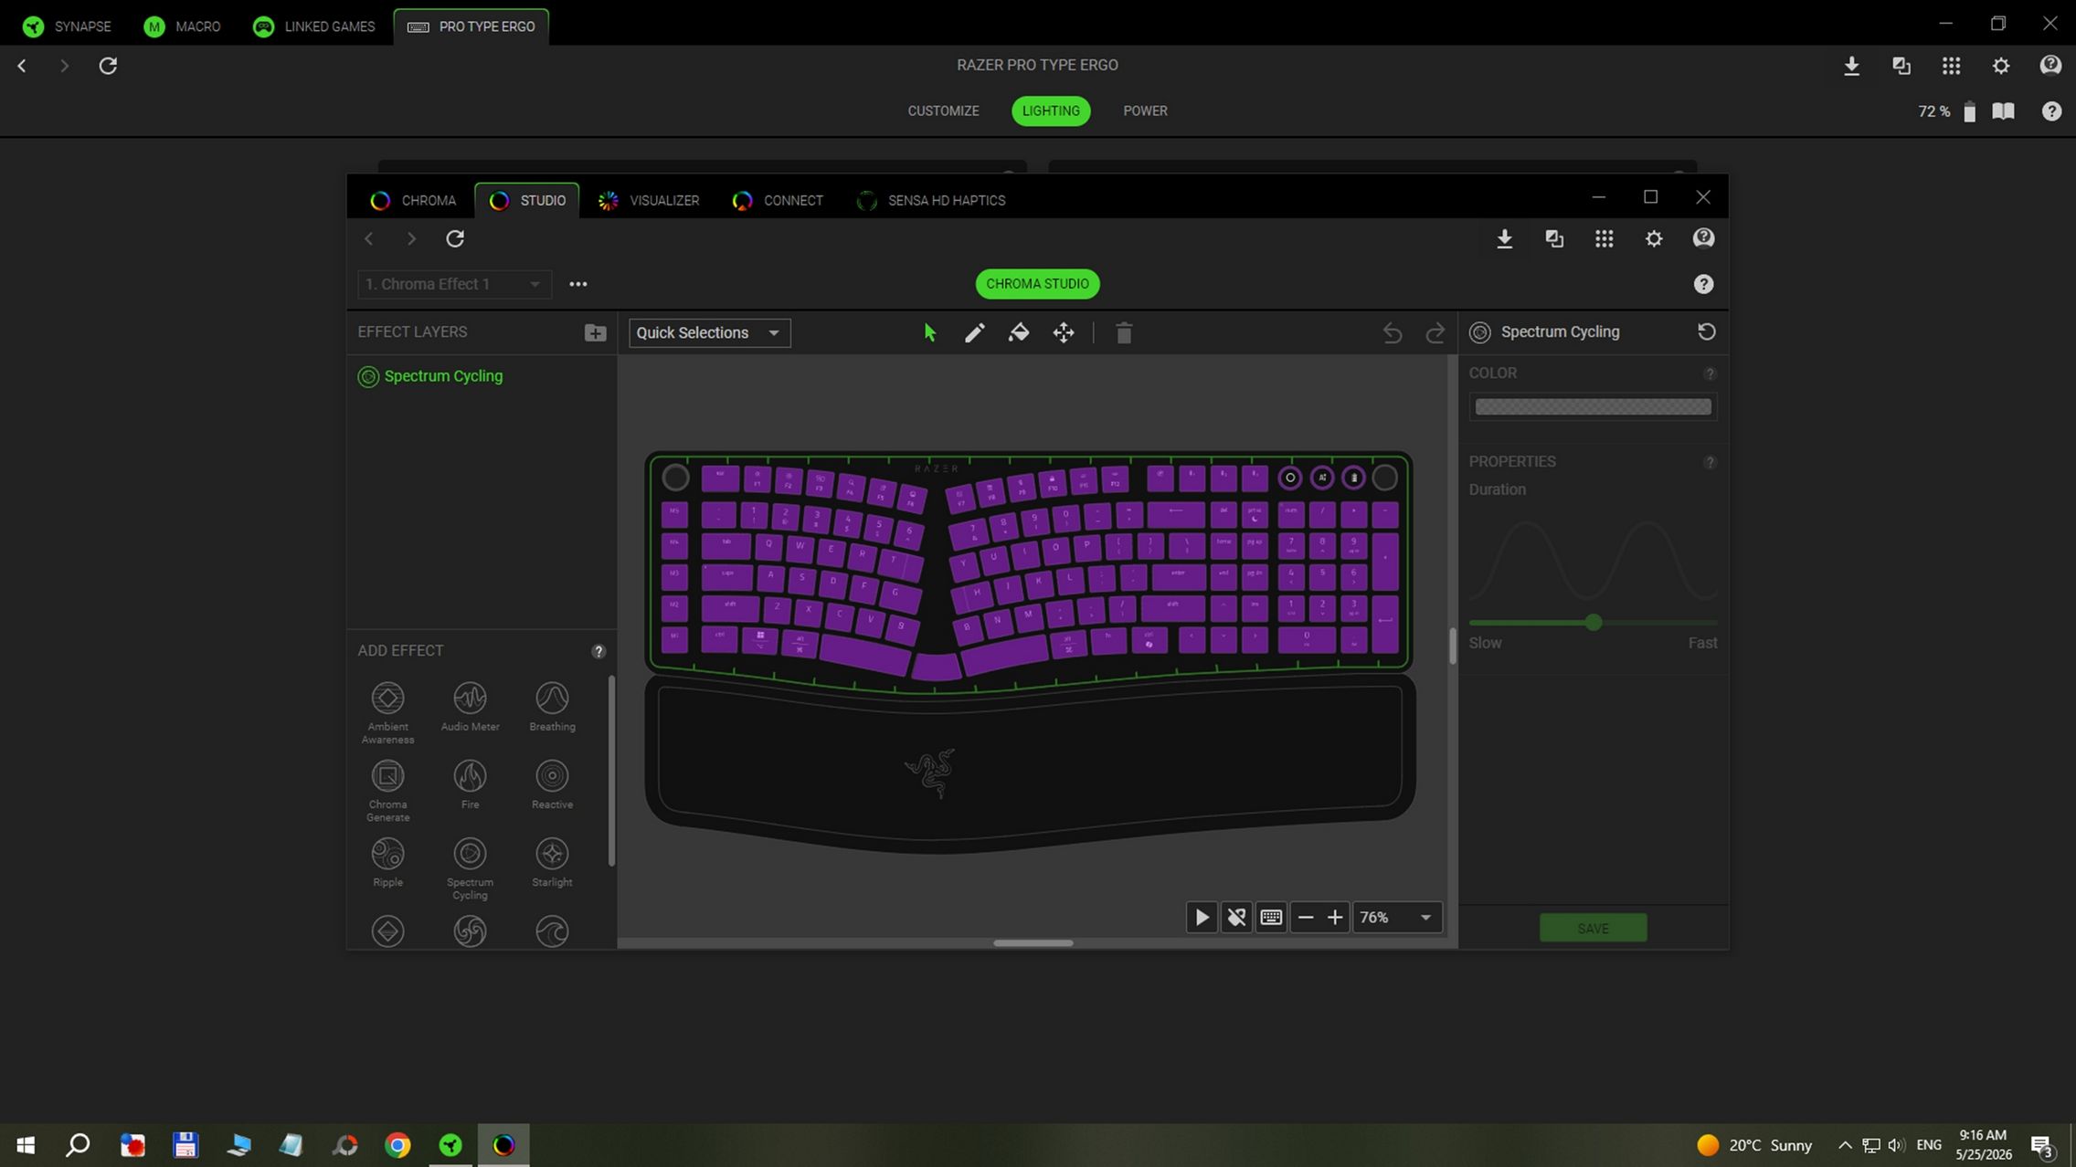Add the Starlight effect

tap(552, 862)
